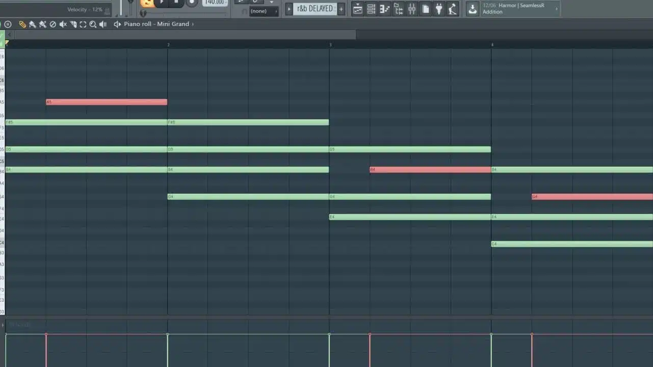Click the round stamp icon left of pencil
Viewport: 653px width, 367px height.
tap(8, 24)
